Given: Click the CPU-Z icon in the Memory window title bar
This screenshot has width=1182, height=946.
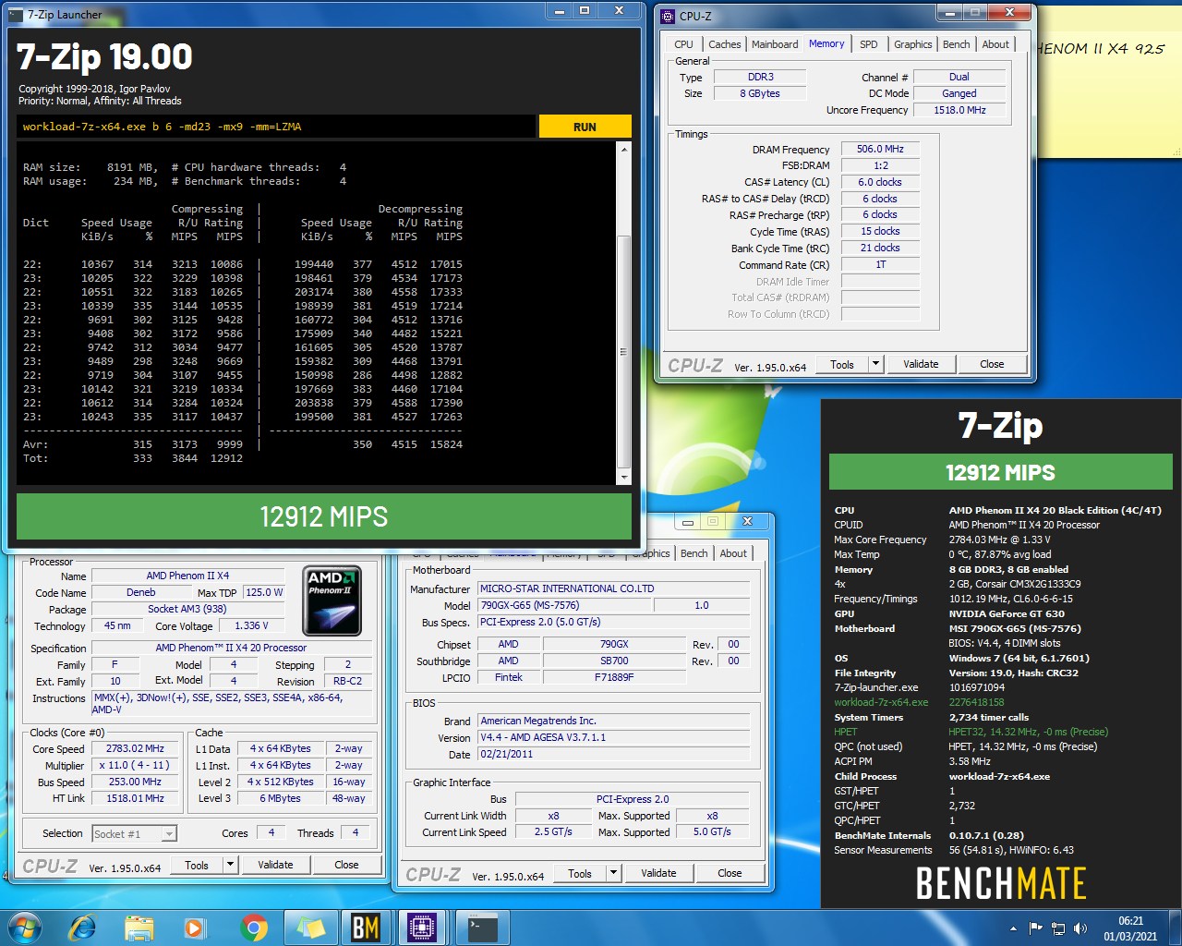Looking at the screenshot, I should click(x=669, y=16).
